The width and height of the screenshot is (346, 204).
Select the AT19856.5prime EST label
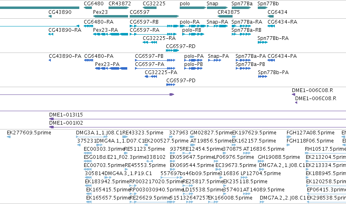[211, 141]
